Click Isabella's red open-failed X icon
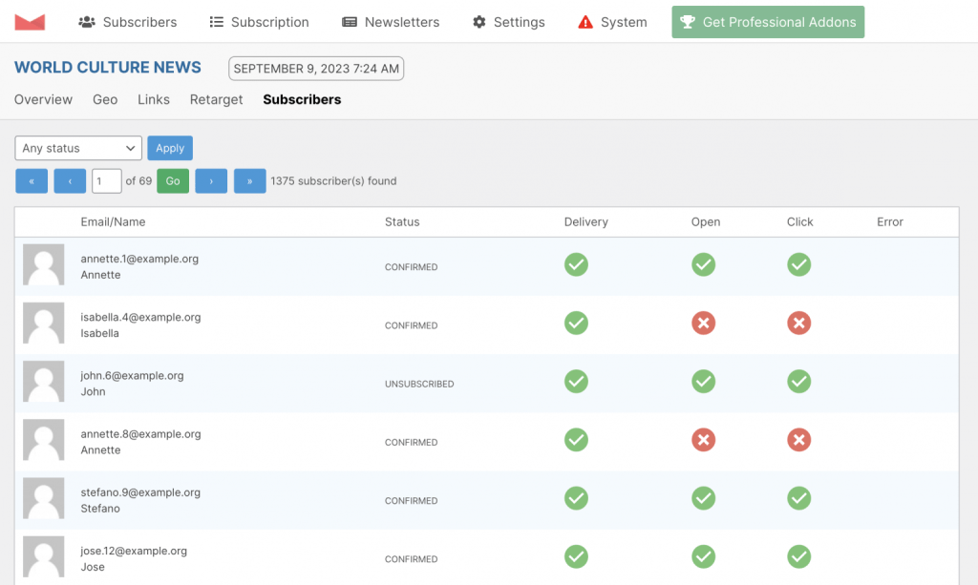 [x=703, y=323]
